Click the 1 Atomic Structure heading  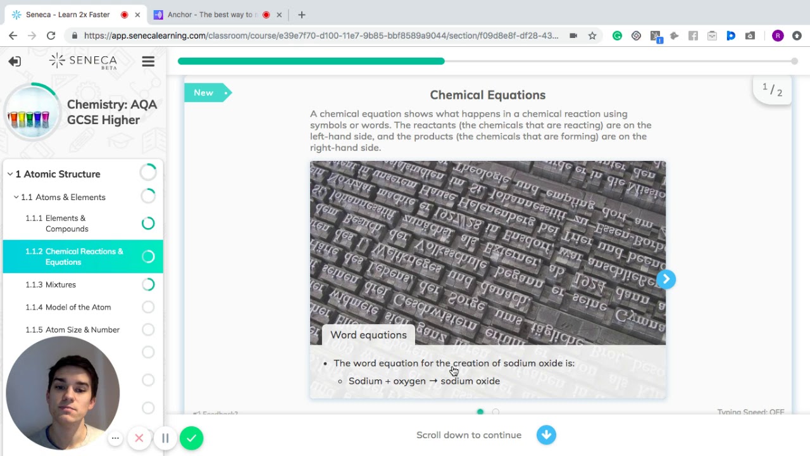(58, 174)
